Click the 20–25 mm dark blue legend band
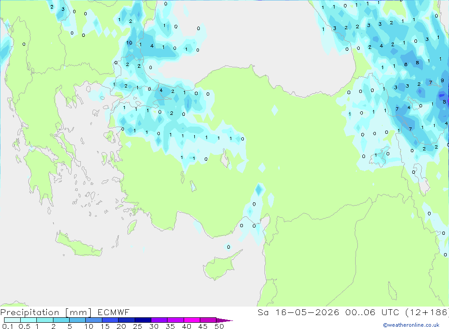The width and height of the screenshot is (449, 329). [x=126, y=320]
